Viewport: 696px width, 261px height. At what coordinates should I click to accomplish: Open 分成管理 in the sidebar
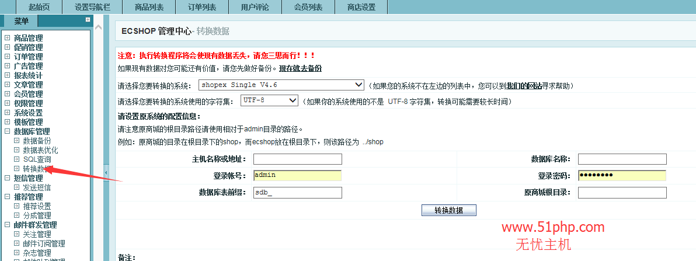pyautogui.click(x=37, y=215)
